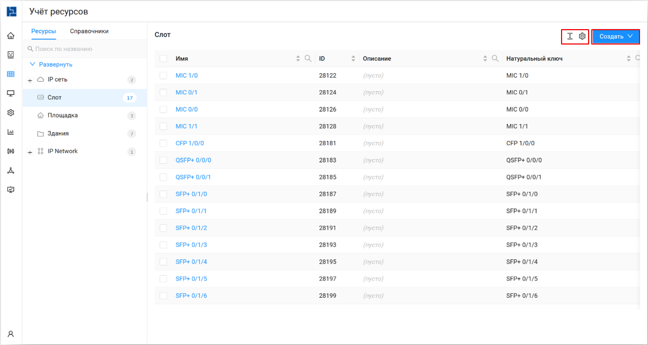648x345 pixels.
Task: Click the row height icon beside gear
Action: click(570, 37)
